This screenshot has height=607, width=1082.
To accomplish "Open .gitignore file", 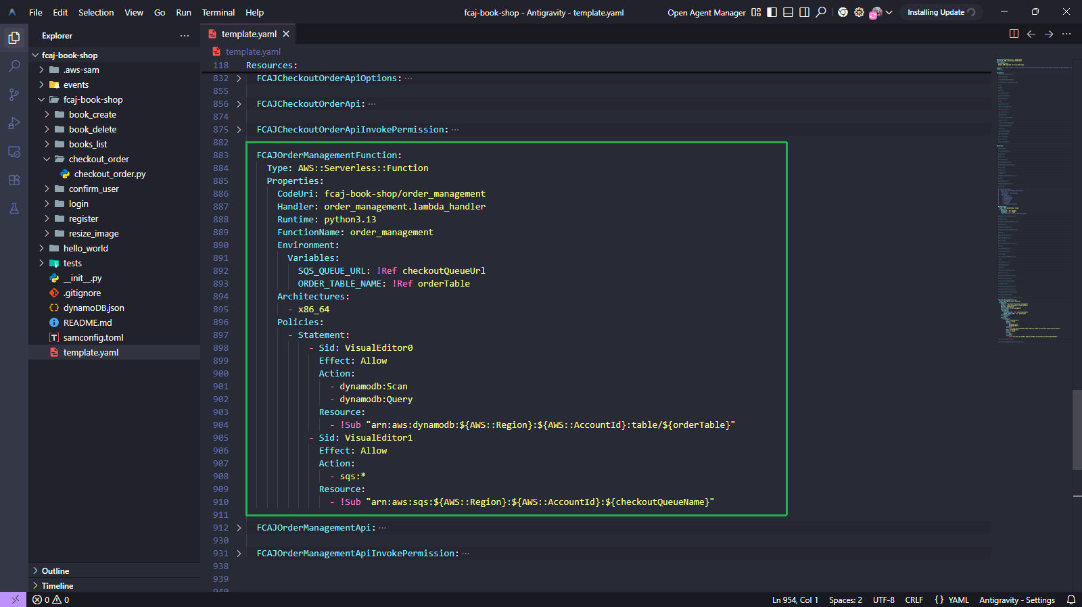I will (x=114, y=293).
